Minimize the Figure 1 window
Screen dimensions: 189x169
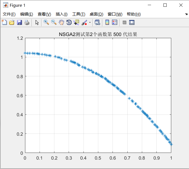pyautogui.click(x=149, y=5)
